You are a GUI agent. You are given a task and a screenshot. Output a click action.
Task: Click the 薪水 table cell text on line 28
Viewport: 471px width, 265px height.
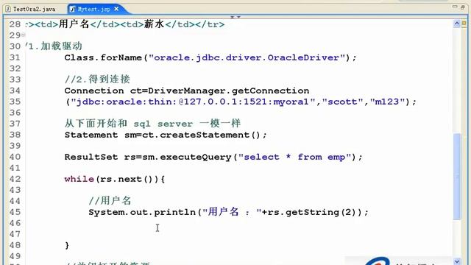(154, 24)
